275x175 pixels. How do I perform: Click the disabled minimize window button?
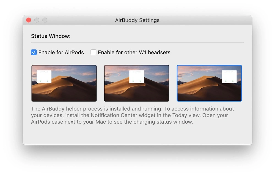coord(37,20)
